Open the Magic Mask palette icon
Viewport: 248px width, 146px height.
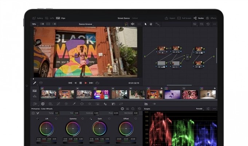(x=98, y=104)
